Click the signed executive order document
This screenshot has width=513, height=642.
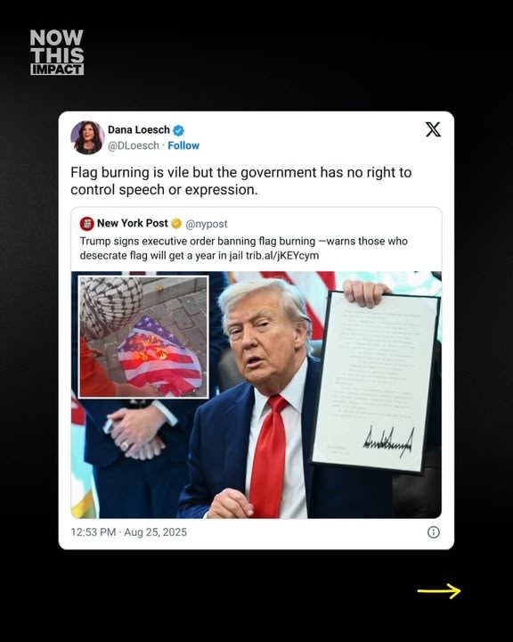[376, 383]
